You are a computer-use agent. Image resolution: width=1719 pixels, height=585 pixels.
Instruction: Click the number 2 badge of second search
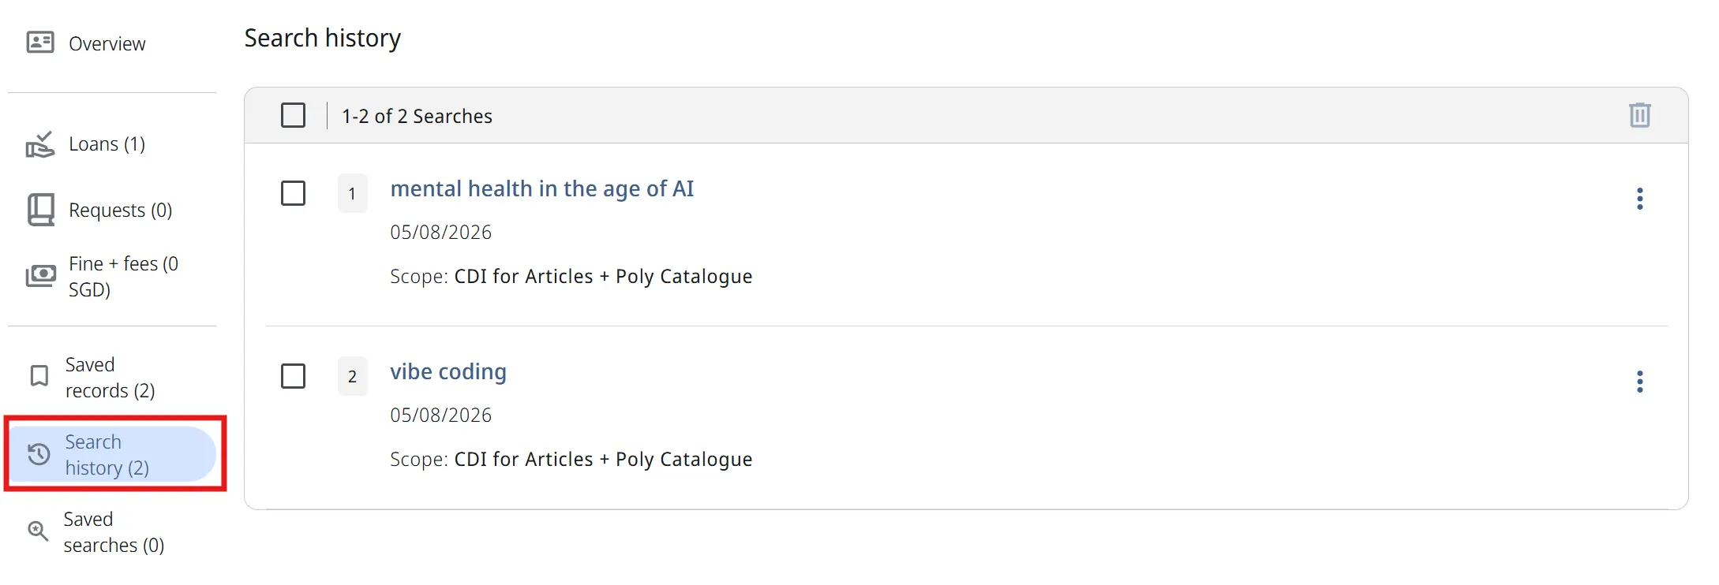(353, 376)
